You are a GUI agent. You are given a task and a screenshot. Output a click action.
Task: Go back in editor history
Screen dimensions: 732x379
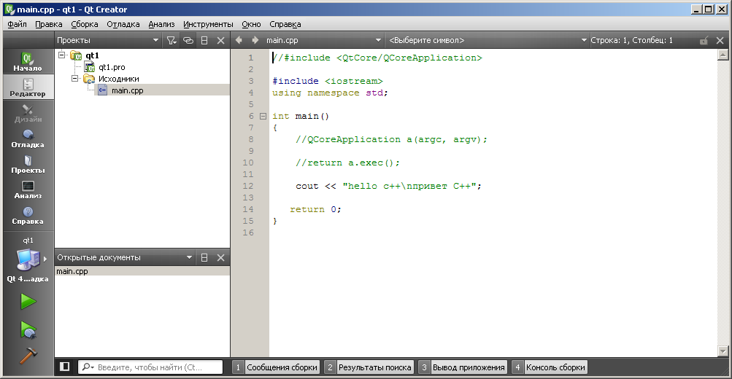point(239,40)
